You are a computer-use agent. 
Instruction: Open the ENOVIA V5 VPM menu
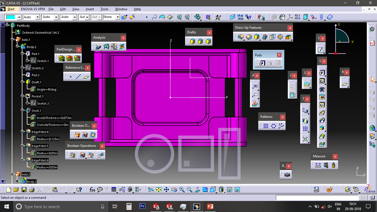coord(33,9)
